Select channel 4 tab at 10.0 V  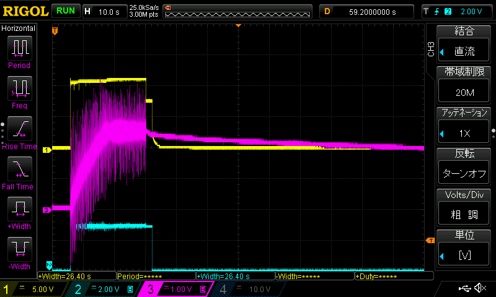[x=250, y=289]
